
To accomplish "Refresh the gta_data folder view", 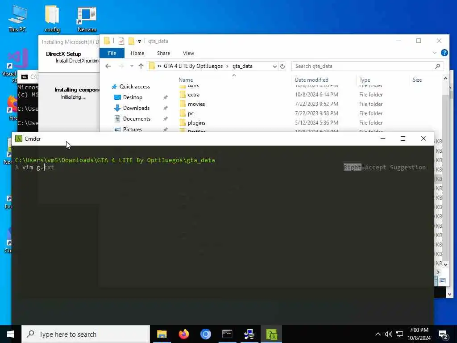I will [x=282, y=66].
